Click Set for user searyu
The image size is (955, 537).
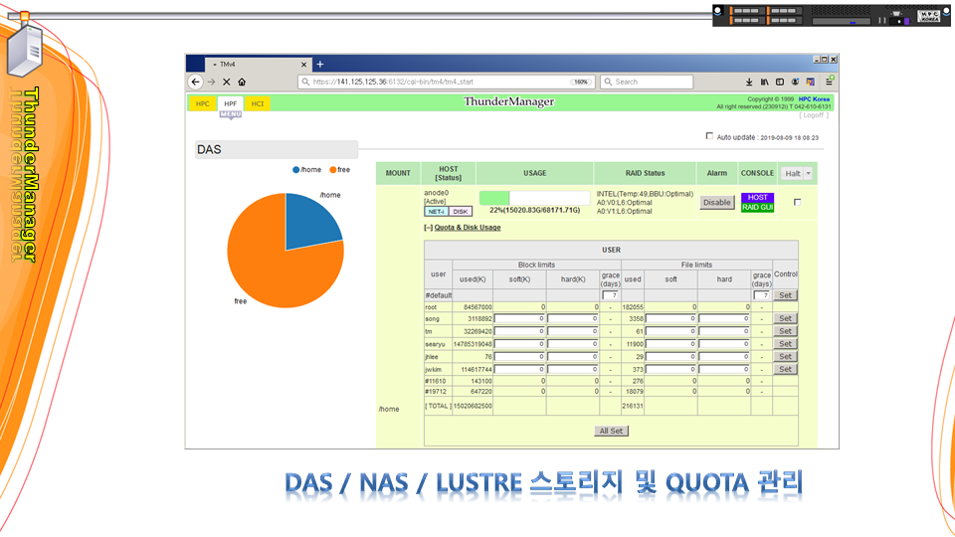pyautogui.click(x=786, y=344)
